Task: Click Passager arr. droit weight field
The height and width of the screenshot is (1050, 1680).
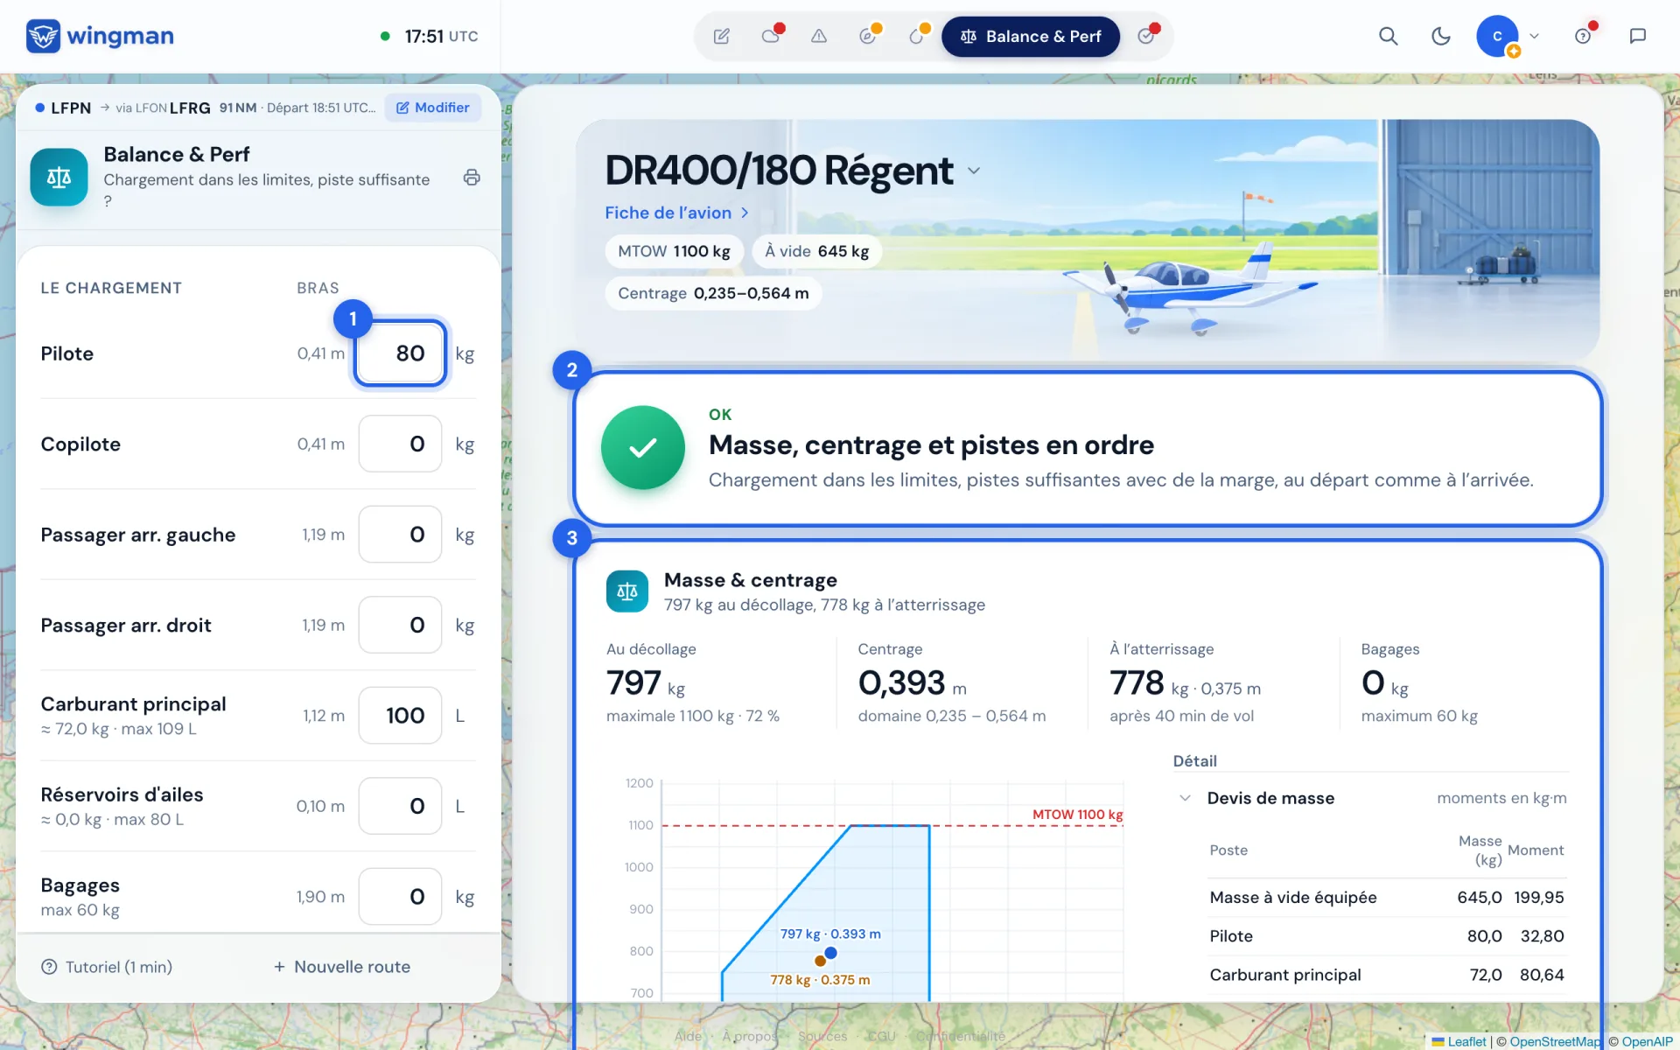Action: coord(401,625)
